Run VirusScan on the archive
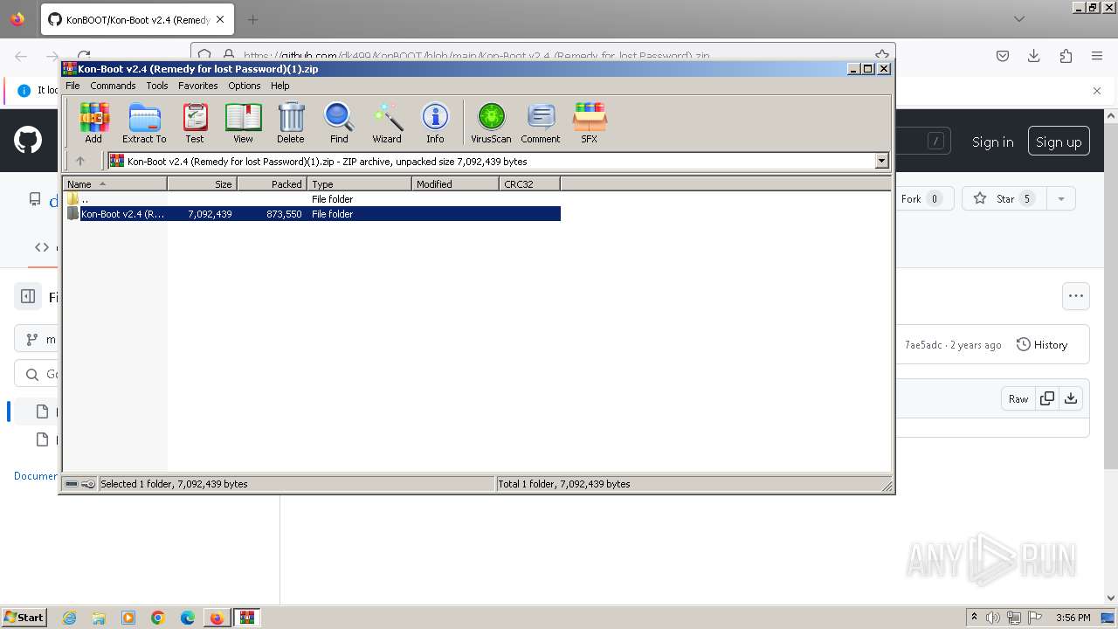Viewport: 1118px width, 629px height. tap(491, 122)
